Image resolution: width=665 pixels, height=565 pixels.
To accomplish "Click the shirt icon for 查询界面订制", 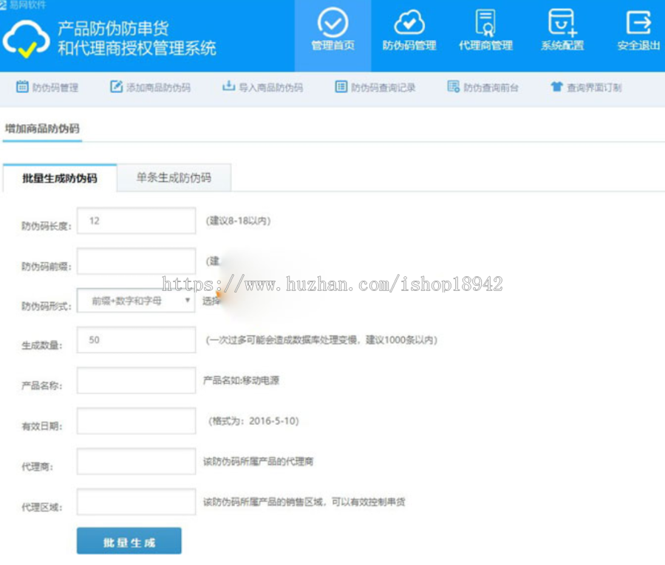I will pos(556,86).
